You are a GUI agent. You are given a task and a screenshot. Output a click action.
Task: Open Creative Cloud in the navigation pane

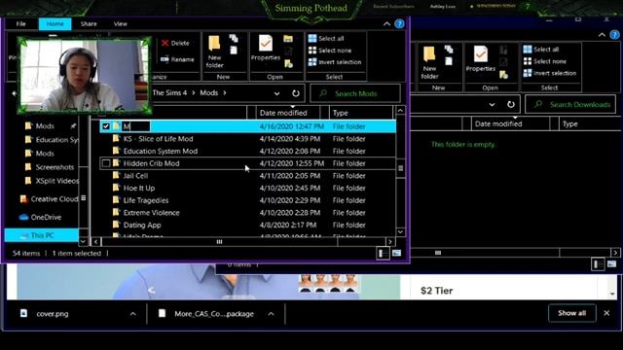pyautogui.click(x=49, y=198)
